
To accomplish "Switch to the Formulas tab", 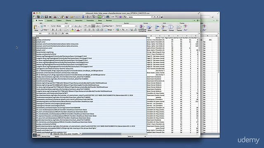I will pyautogui.click(x=90, y=21).
